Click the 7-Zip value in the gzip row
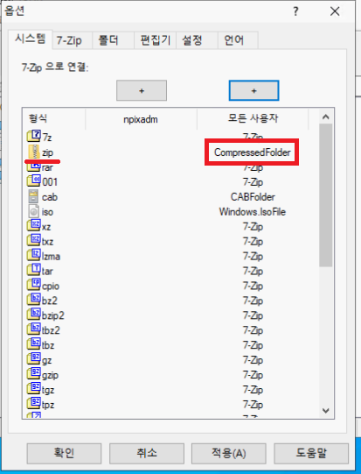The width and height of the screenshot is (361, 474). 253,374
